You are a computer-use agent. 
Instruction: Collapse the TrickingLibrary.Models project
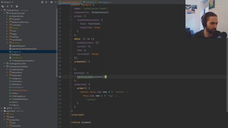point(4,66)
